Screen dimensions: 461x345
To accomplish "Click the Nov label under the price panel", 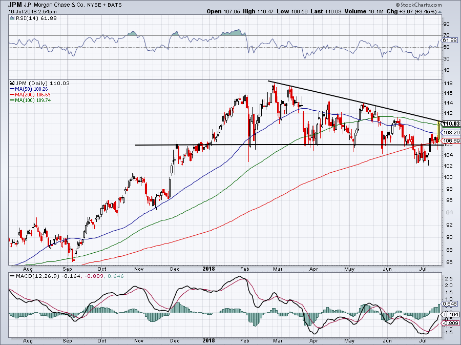I will 138,269.
